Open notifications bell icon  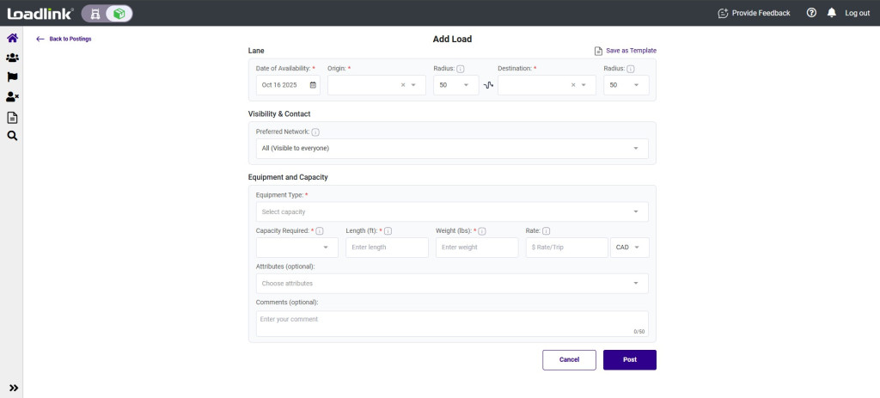(x=831, y=13)
